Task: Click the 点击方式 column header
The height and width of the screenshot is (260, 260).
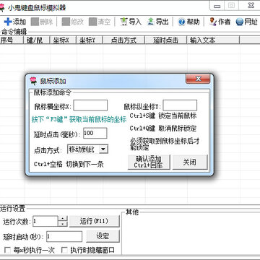Action: 123,40
